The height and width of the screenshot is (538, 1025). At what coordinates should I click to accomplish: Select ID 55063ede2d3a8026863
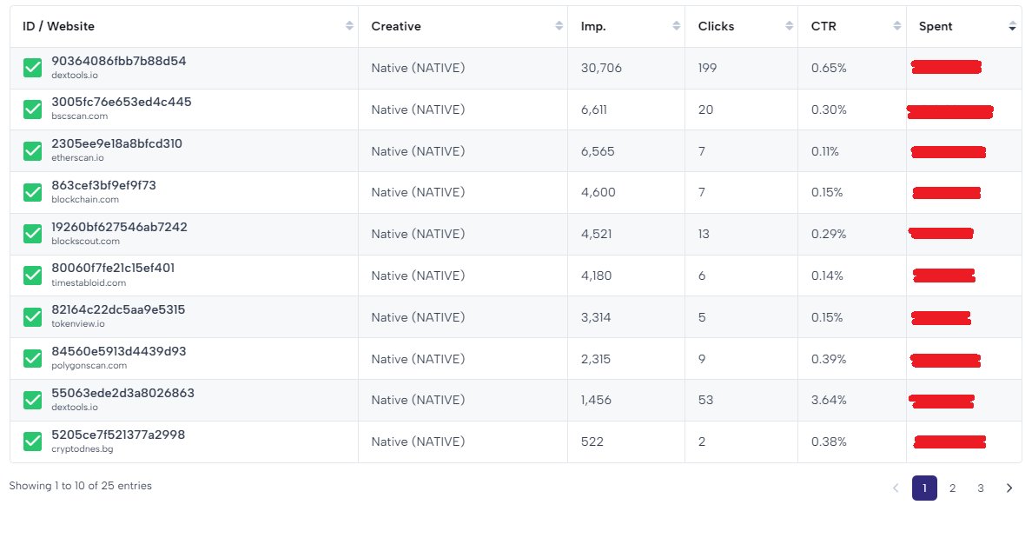click(122, 393)
